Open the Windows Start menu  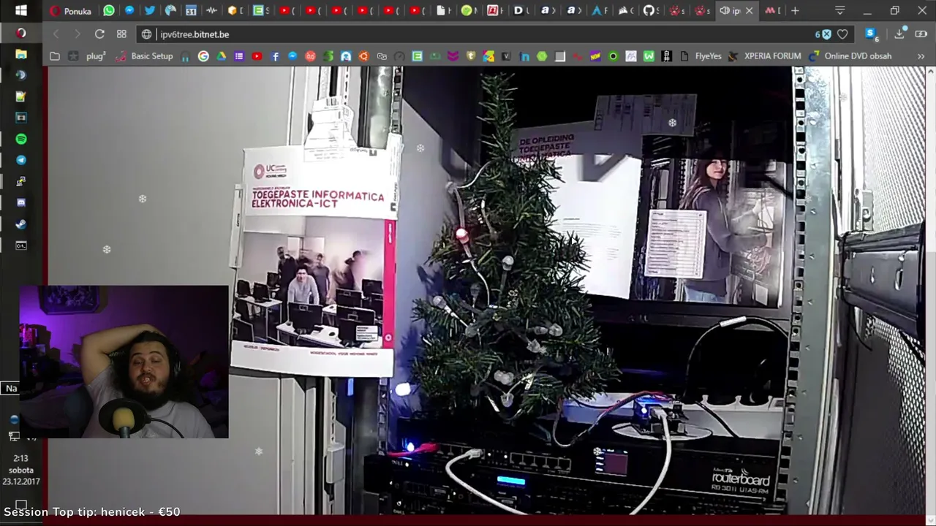[x=20, y=10]
